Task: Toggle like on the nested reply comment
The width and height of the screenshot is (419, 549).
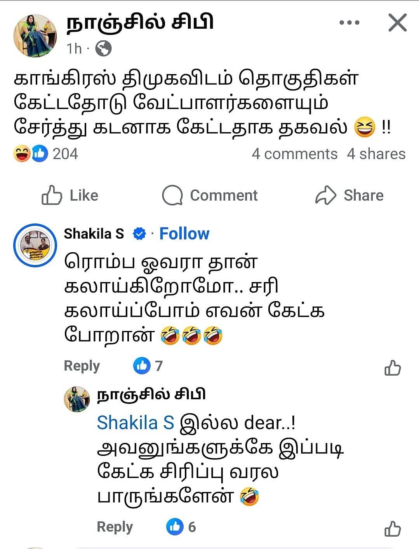Action: [x=393, y=528]
